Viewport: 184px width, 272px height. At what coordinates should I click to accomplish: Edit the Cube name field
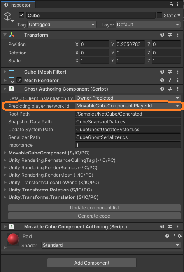[x=91, y=15]
